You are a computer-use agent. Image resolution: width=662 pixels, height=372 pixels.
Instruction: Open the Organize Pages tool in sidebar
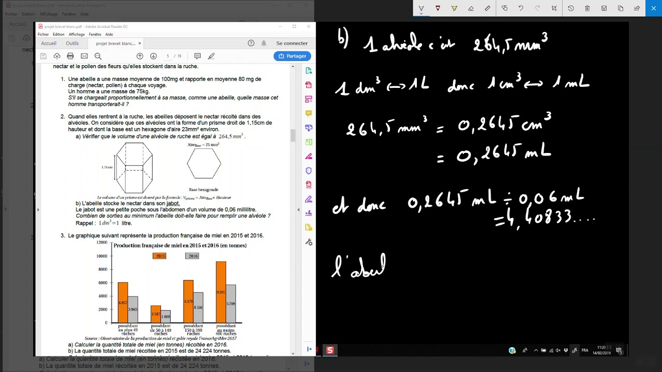309,142
